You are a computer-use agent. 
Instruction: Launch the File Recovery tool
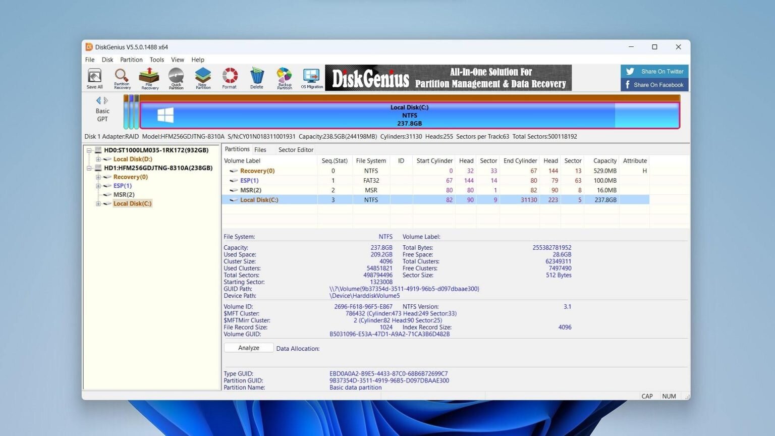pos(149,78)
